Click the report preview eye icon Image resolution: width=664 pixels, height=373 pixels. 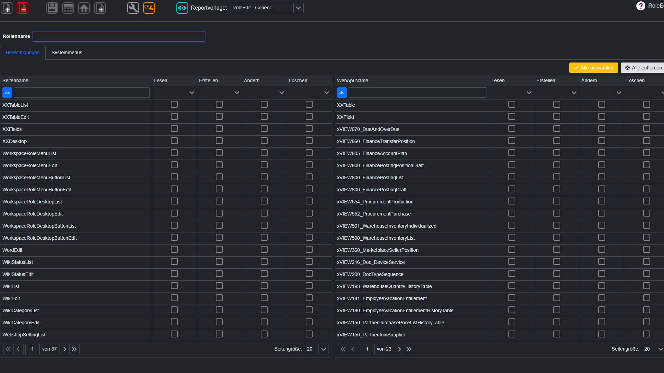coord(182,8)
